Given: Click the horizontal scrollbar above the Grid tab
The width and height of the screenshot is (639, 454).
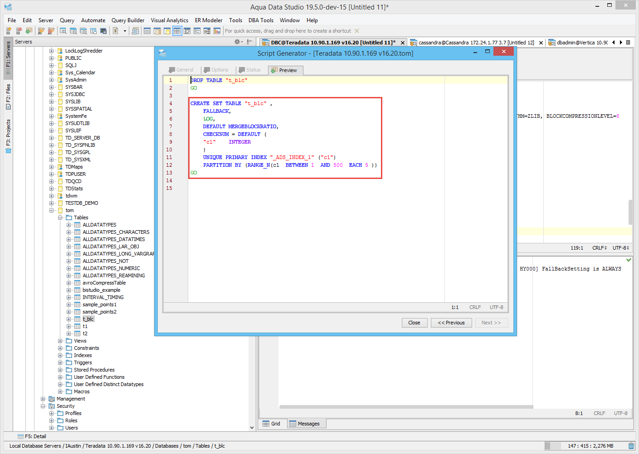Looking at the screenshot, I should pos(406,407).
